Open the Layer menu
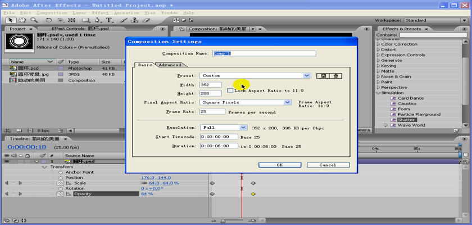 (78, 13)
